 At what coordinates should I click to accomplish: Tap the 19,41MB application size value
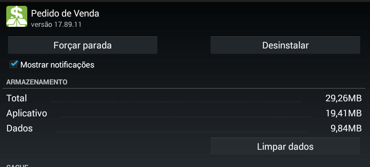[343, 113]
